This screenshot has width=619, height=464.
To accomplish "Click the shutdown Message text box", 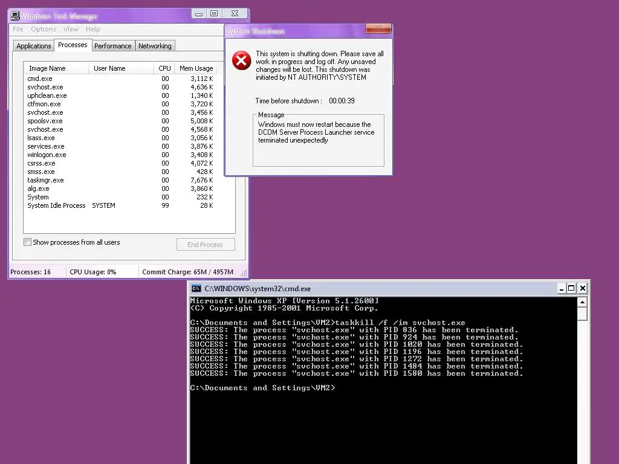I will (318, 140).
